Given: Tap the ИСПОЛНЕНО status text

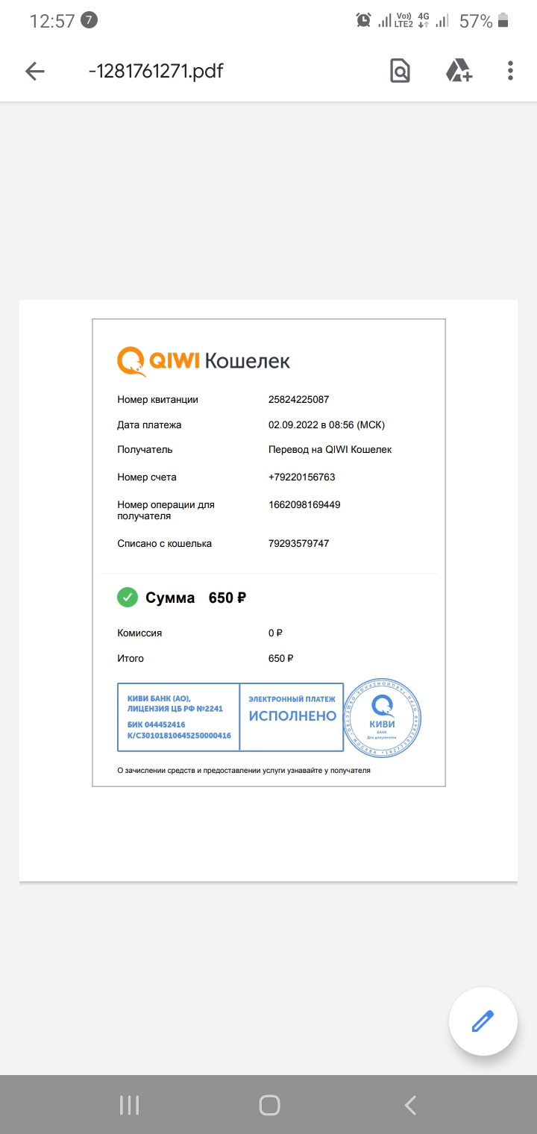Looking at the screenshot, I should (x=292, y=716).
